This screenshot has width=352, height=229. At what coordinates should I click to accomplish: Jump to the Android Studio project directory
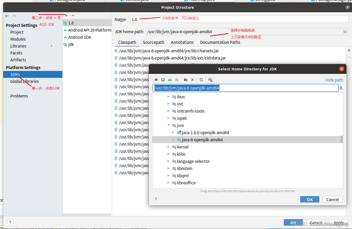pyautogui.click(x=170, y=80)
